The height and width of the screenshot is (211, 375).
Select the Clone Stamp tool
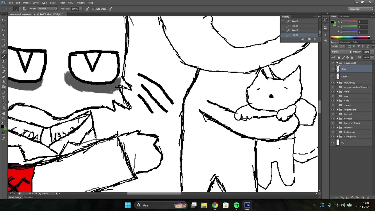(4, 61)
